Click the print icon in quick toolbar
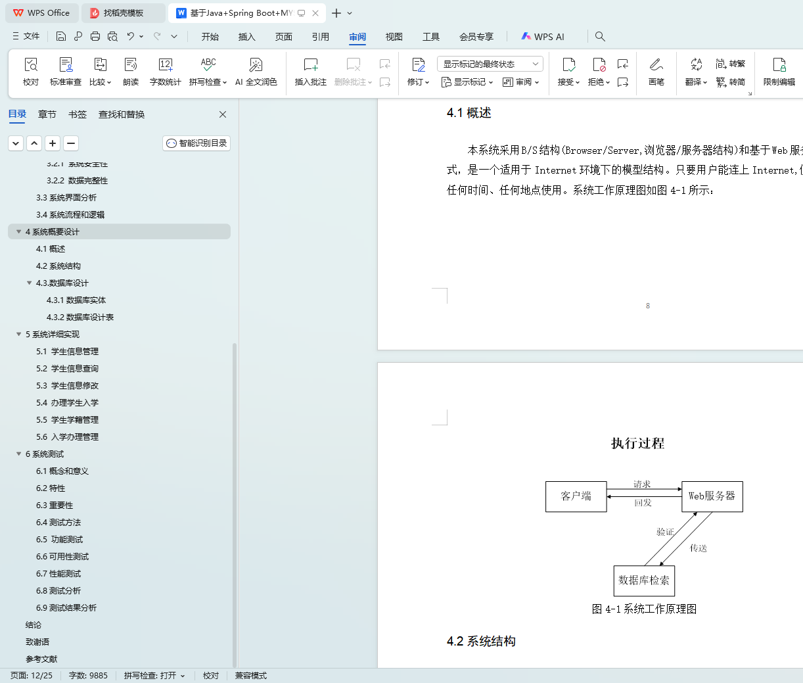The height and width of the screenshot is (683, 803). pyautogui.click(x=95, y=36)
